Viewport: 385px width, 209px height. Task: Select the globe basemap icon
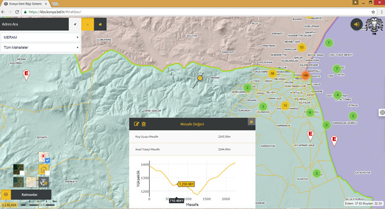pos(43,182)
